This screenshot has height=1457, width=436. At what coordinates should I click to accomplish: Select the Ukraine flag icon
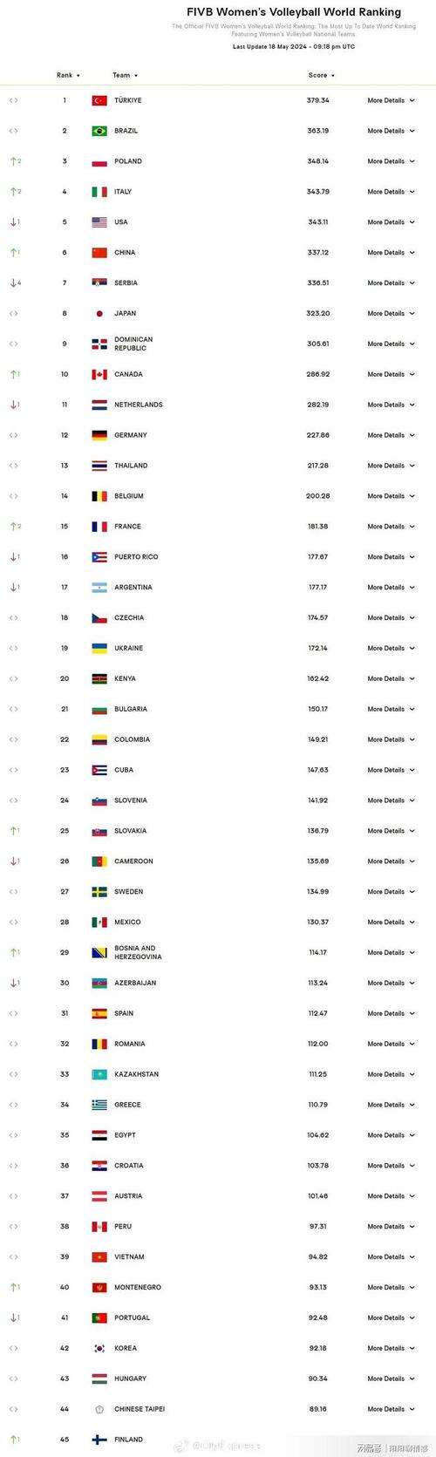tap(99, 648)
